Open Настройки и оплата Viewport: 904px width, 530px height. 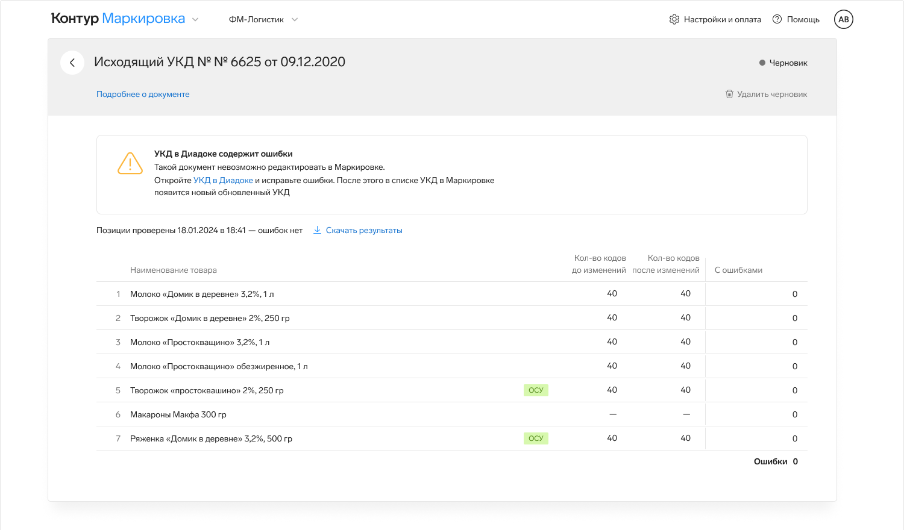pos(715,19)
